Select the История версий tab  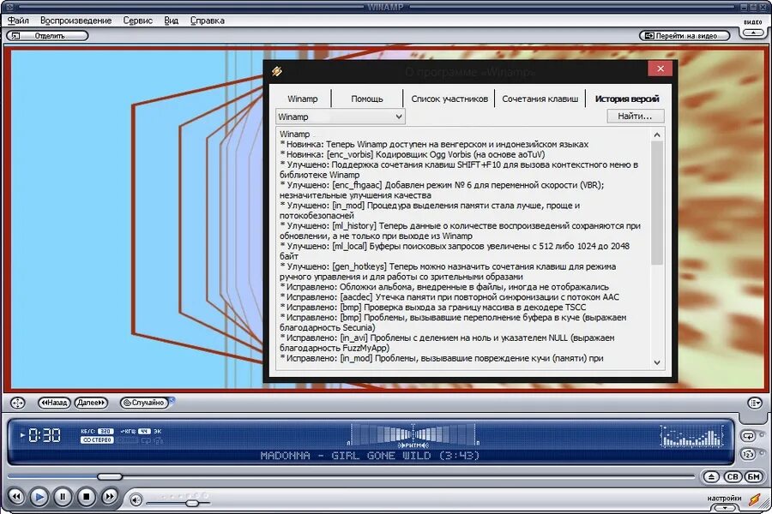click(x=626, y=99)
